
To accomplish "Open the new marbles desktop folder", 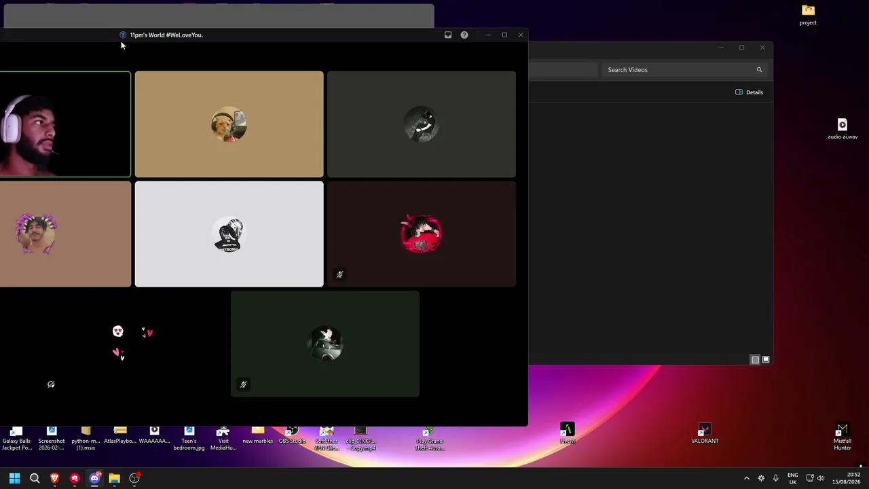I will click(x=258, y=435).
